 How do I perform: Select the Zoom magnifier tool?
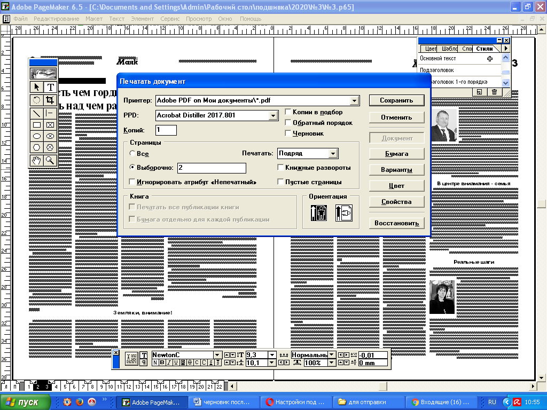tap(50, 160)
